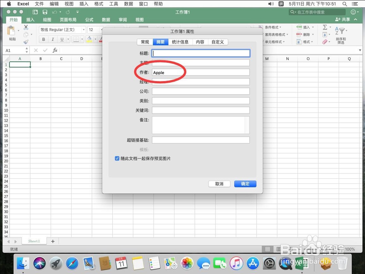Open Finder from the Dock
The width and height of the screenshot is (365, 274).
tap(23, 263)
